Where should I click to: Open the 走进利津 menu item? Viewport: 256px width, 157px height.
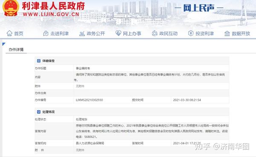[59, 34]
